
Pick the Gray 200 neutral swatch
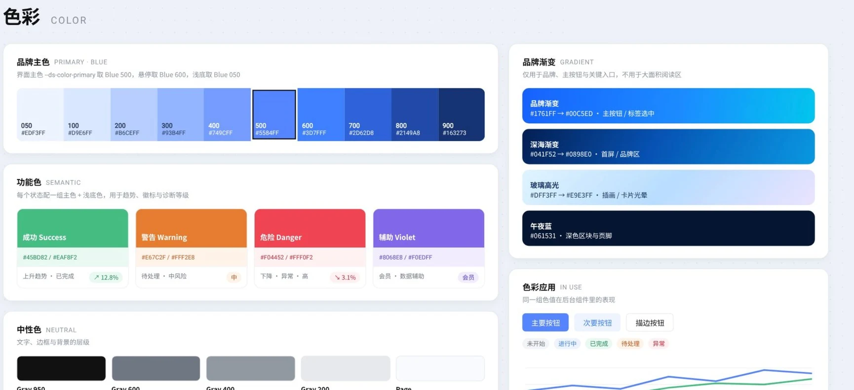pos(346,368)
